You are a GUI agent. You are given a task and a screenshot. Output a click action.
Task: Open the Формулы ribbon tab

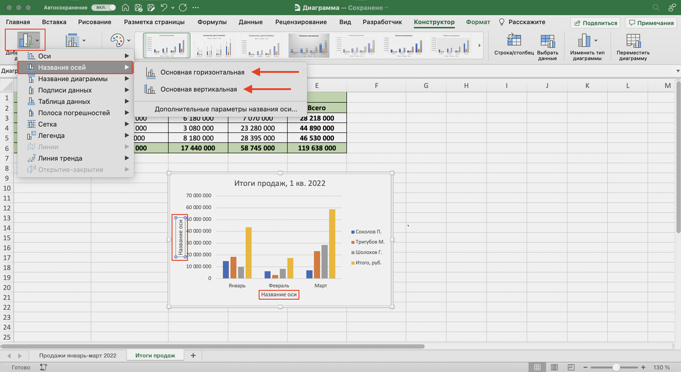[x=212, y=22]
